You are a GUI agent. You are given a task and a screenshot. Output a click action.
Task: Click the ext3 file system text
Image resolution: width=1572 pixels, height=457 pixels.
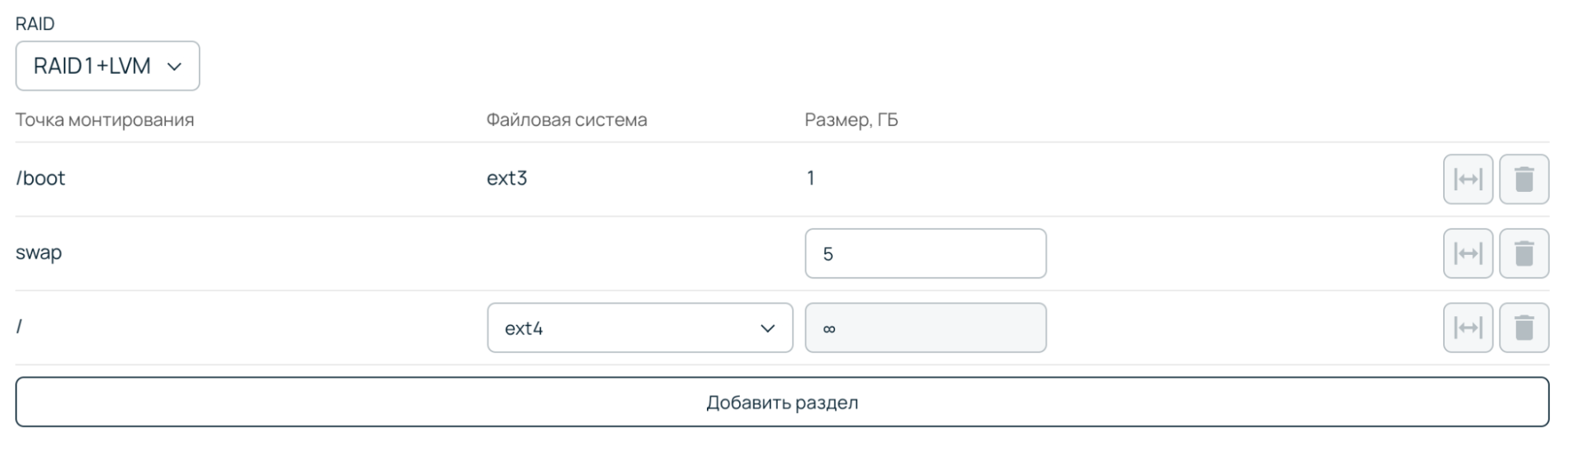point(506,179)
